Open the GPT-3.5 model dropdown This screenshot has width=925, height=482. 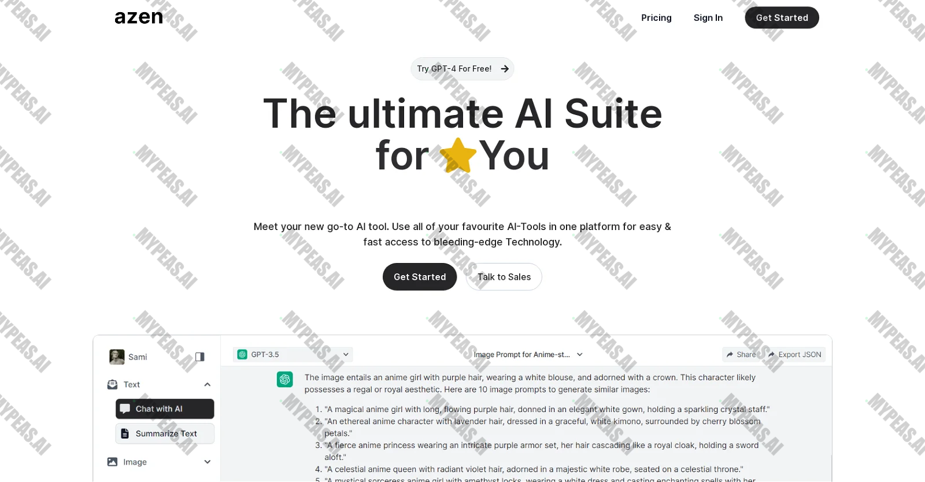(293, 354)
